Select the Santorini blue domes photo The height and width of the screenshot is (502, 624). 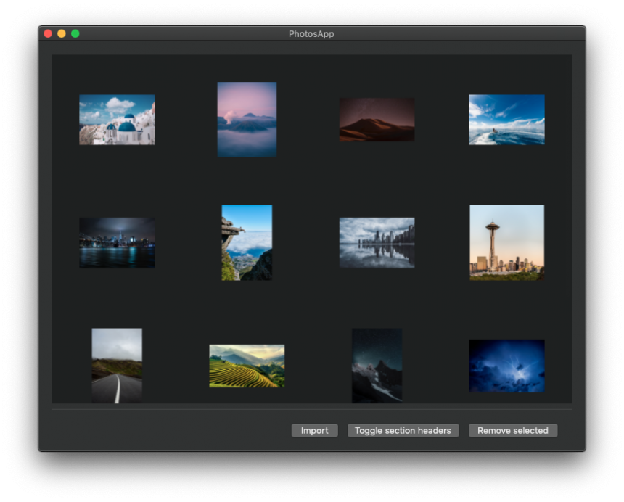(x=117, y=120)
